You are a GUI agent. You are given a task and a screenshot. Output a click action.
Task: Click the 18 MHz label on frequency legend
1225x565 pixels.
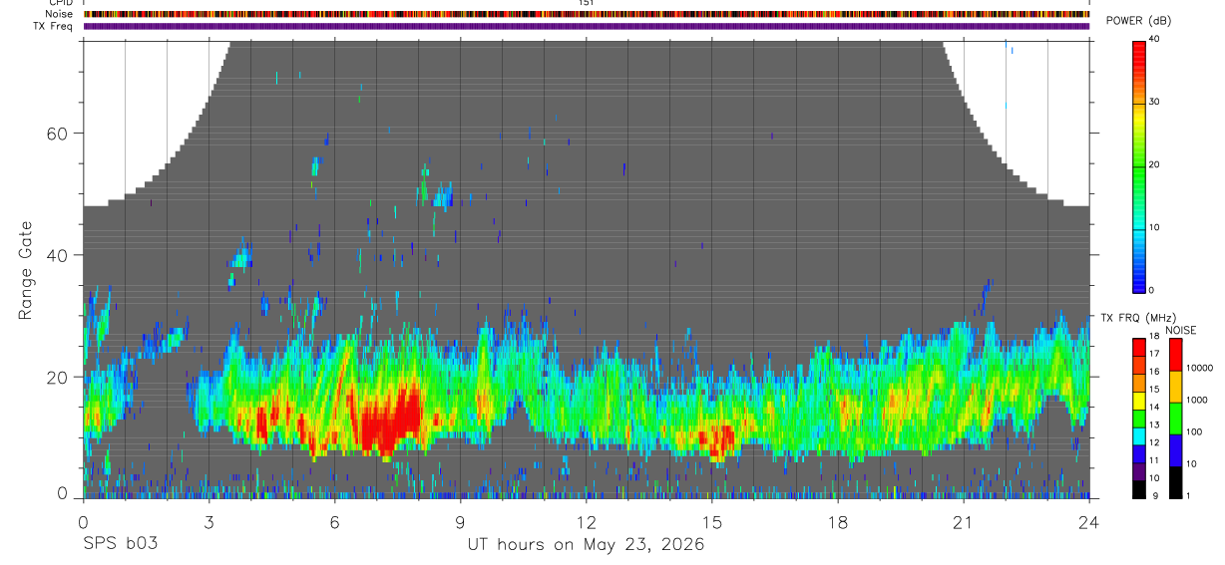coord(1155,336)
